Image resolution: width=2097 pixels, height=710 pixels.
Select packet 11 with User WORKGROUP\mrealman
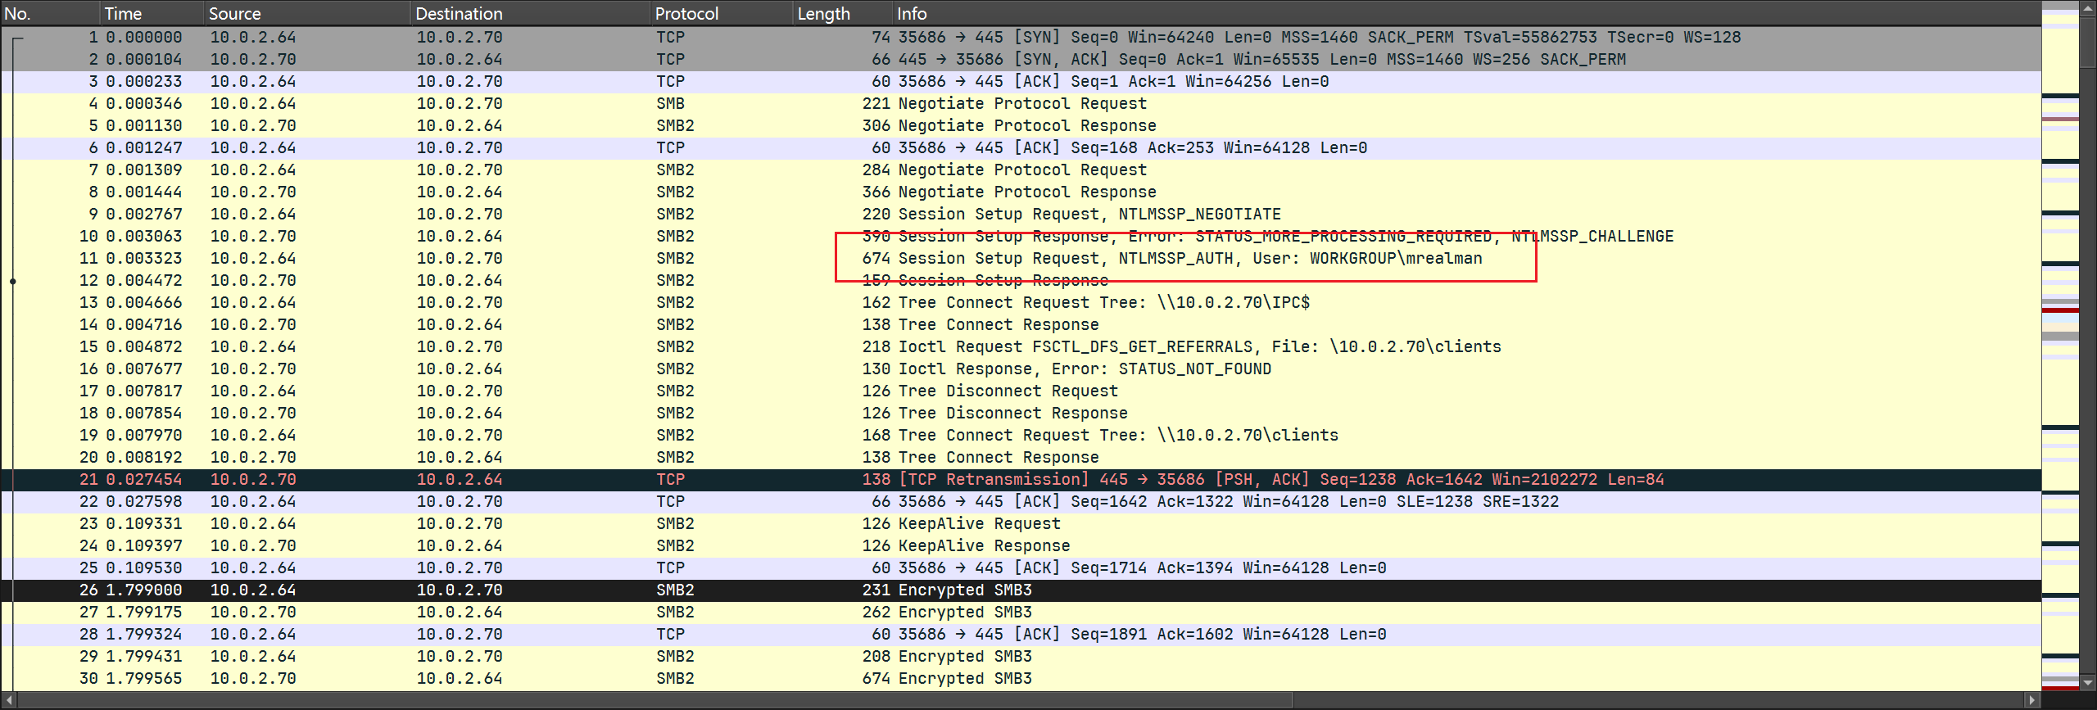(x=1189, y=259)
